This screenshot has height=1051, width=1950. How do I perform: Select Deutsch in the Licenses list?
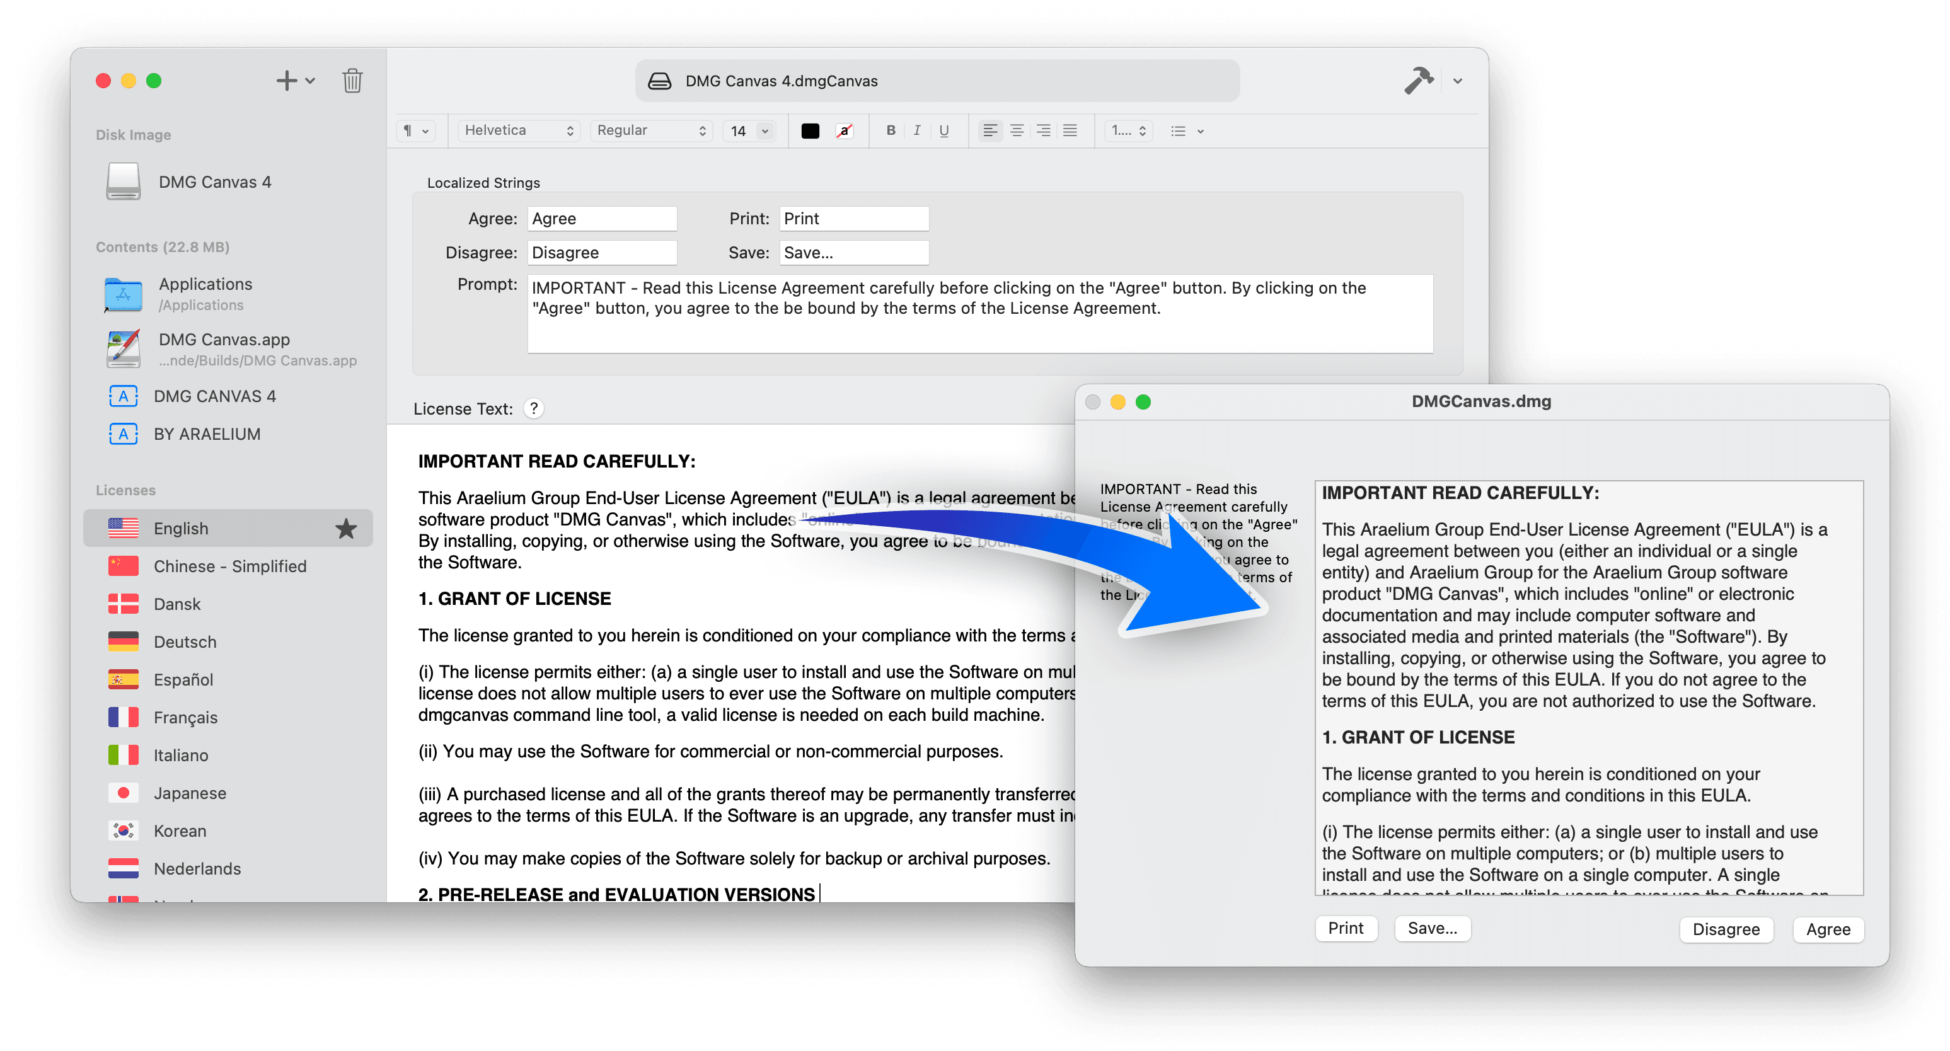tap(185, 641)
